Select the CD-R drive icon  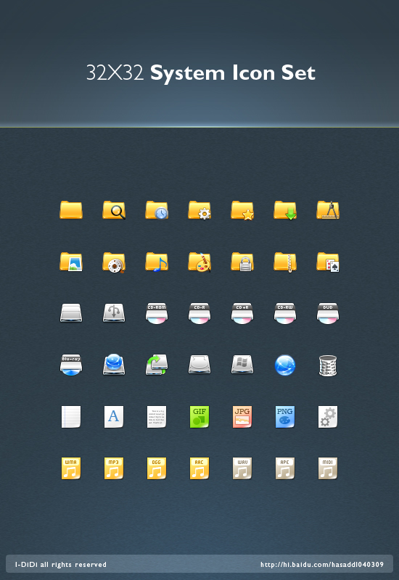[199, 314]
